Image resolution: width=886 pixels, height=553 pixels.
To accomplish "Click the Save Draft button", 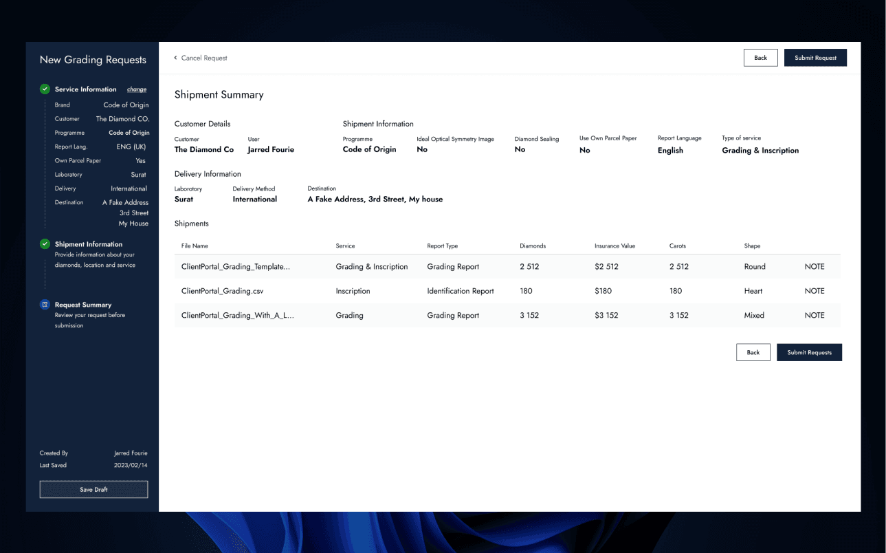I will (93, 490).
